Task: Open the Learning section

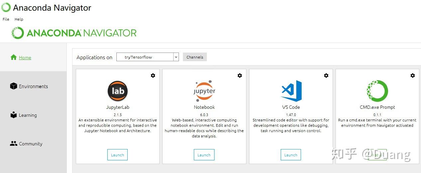Action: 28,115
